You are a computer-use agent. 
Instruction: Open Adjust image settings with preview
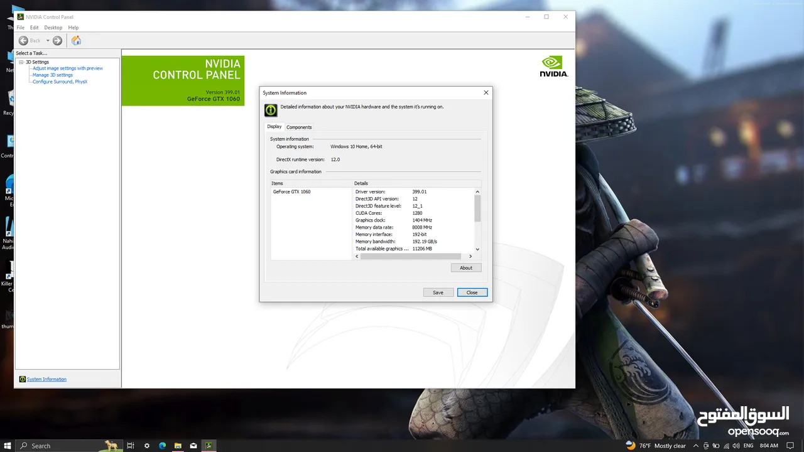[68, 68]
